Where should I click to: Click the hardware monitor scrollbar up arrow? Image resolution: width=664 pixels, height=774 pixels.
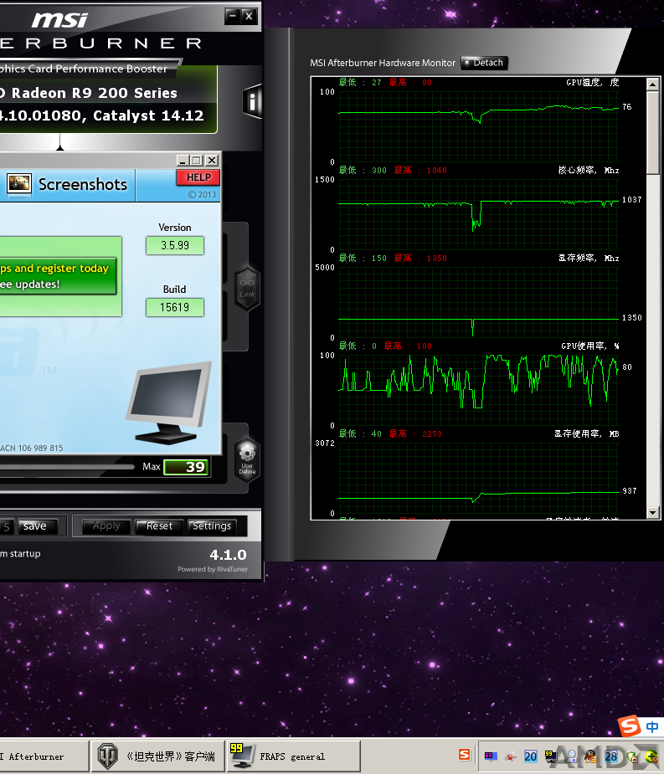pos(652,85)
